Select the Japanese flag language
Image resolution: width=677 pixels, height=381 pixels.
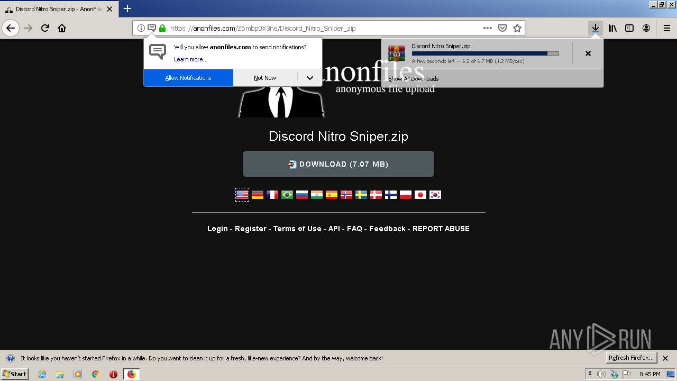[420, 195]
